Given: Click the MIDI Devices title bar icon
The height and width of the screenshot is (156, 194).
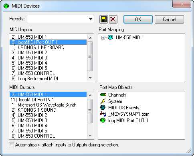Looking at the screenshot, I should (6, 6).
